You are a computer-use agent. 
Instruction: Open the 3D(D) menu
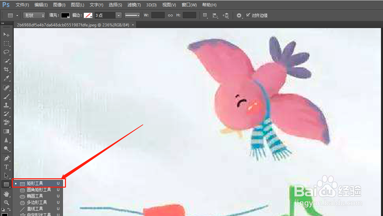click(x=151, y=5)
